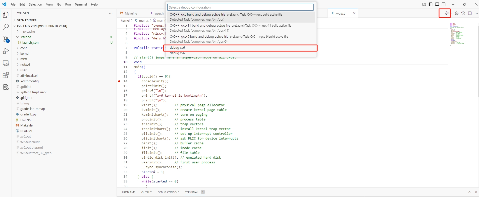Click the debug C/C++ file play button

tap(447, 13)
